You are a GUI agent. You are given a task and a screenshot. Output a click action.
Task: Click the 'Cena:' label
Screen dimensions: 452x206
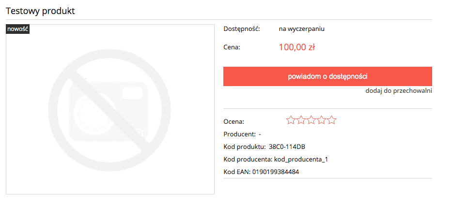point(232,48)
